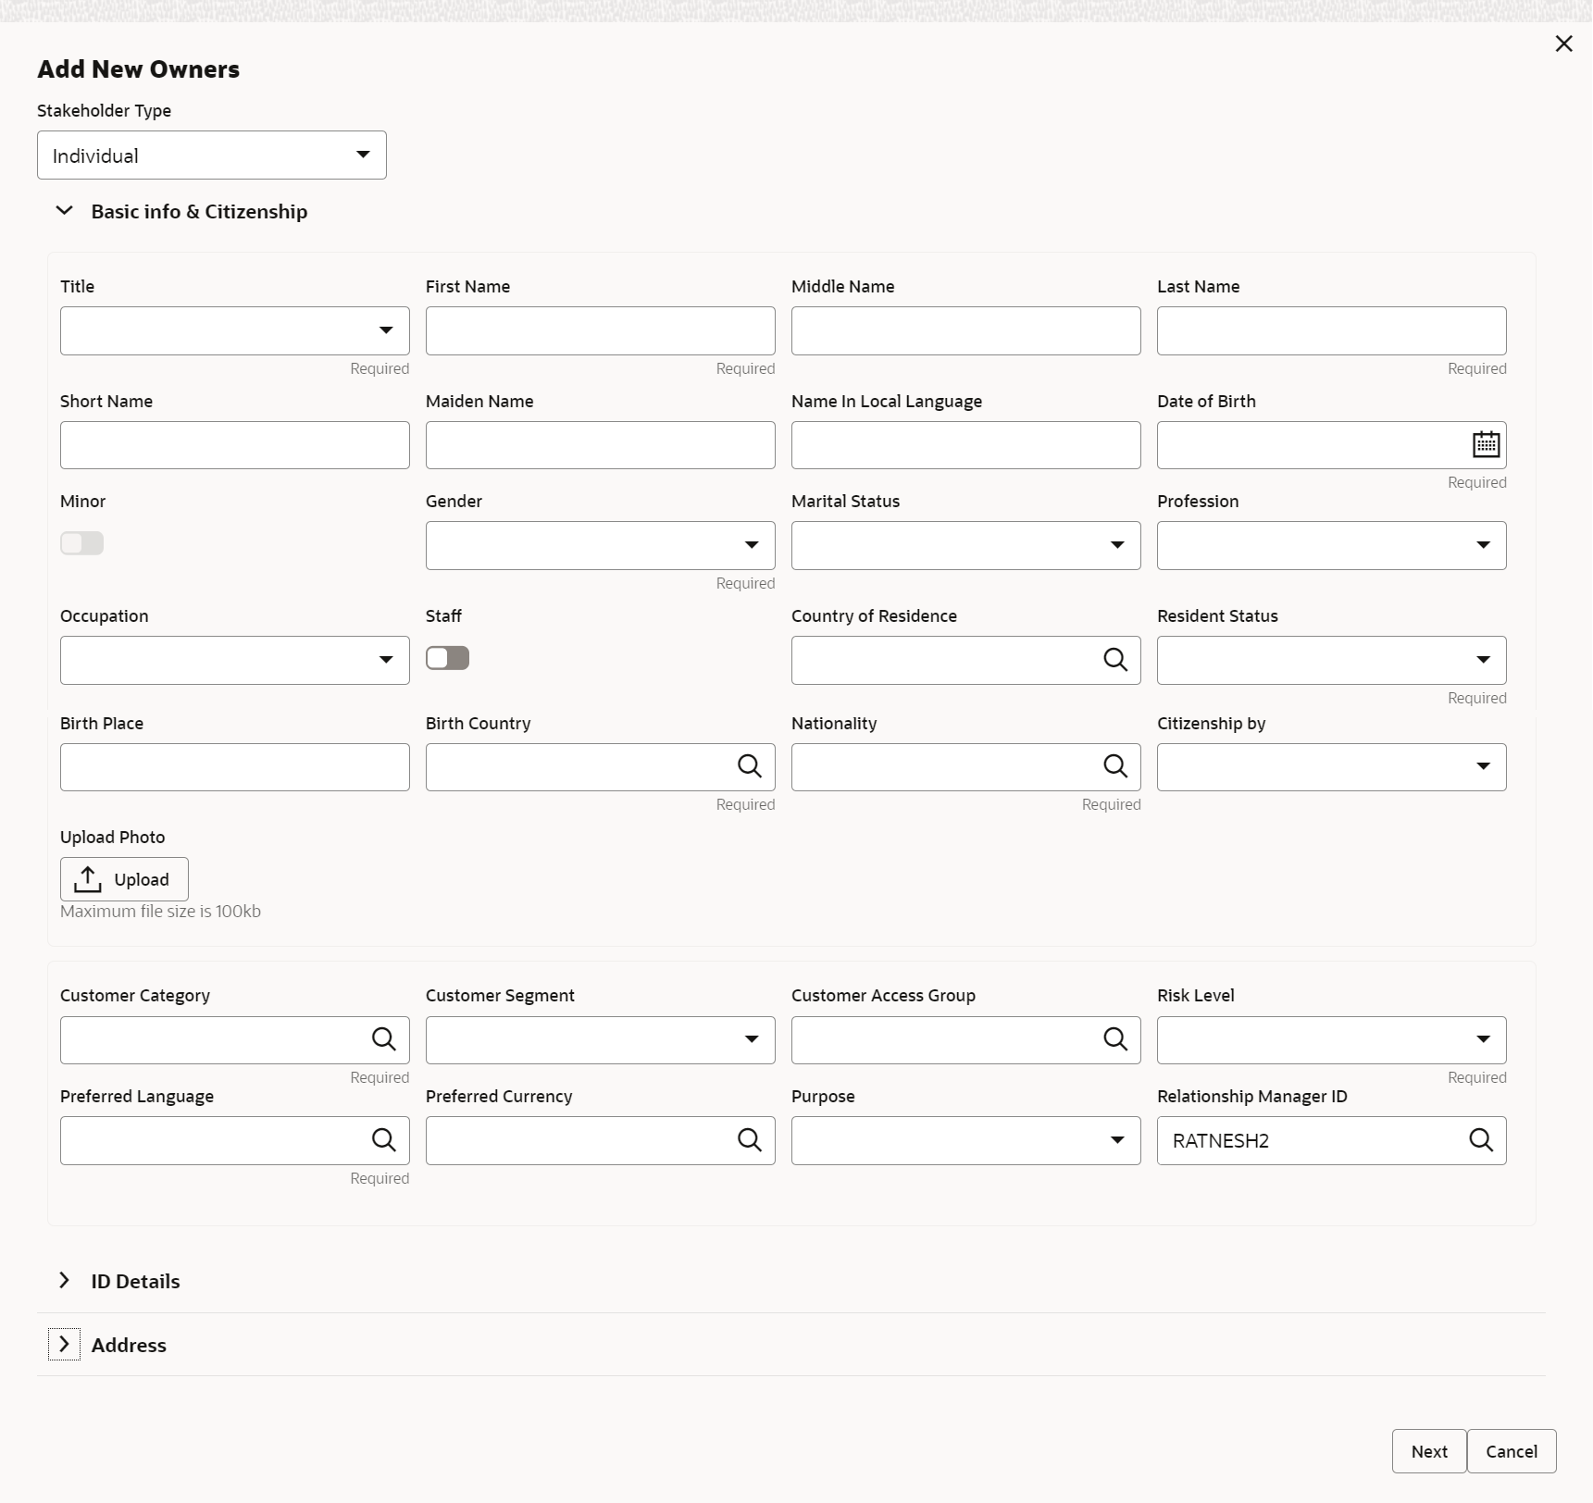Open the Stakeholder Type dropdown
The height and width of the screenshot is (1503, 1593).
tap(212, 155)
